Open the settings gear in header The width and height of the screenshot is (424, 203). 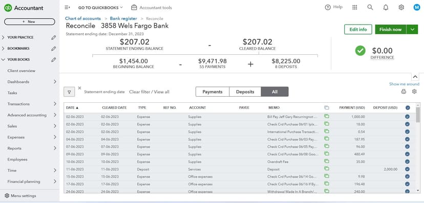[401, 8]
